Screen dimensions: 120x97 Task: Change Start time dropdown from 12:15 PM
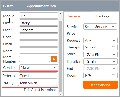(101, 54)
